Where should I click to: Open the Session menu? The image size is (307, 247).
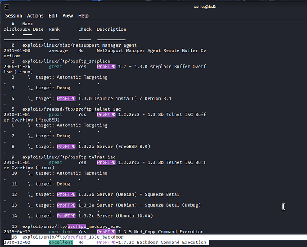coord(14,16)
